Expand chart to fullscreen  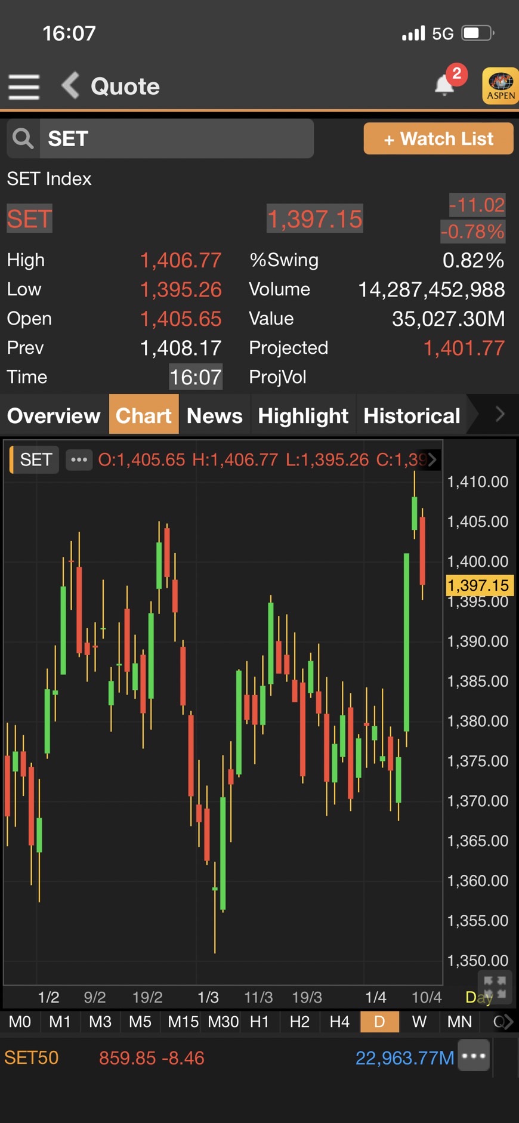[494, 987]
